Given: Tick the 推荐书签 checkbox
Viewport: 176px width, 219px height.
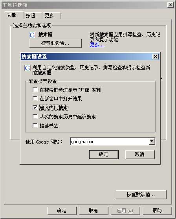Looking at the screenshot, I should (35, 125).
